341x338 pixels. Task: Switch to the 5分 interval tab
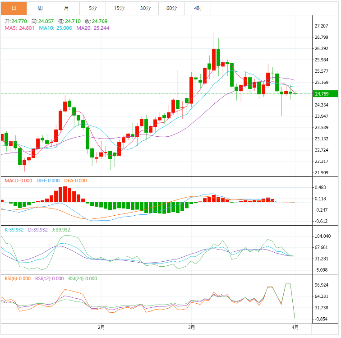(93, 8)
